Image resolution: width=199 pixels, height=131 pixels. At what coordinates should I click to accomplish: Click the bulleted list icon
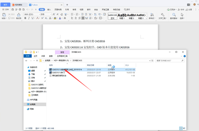72,14
